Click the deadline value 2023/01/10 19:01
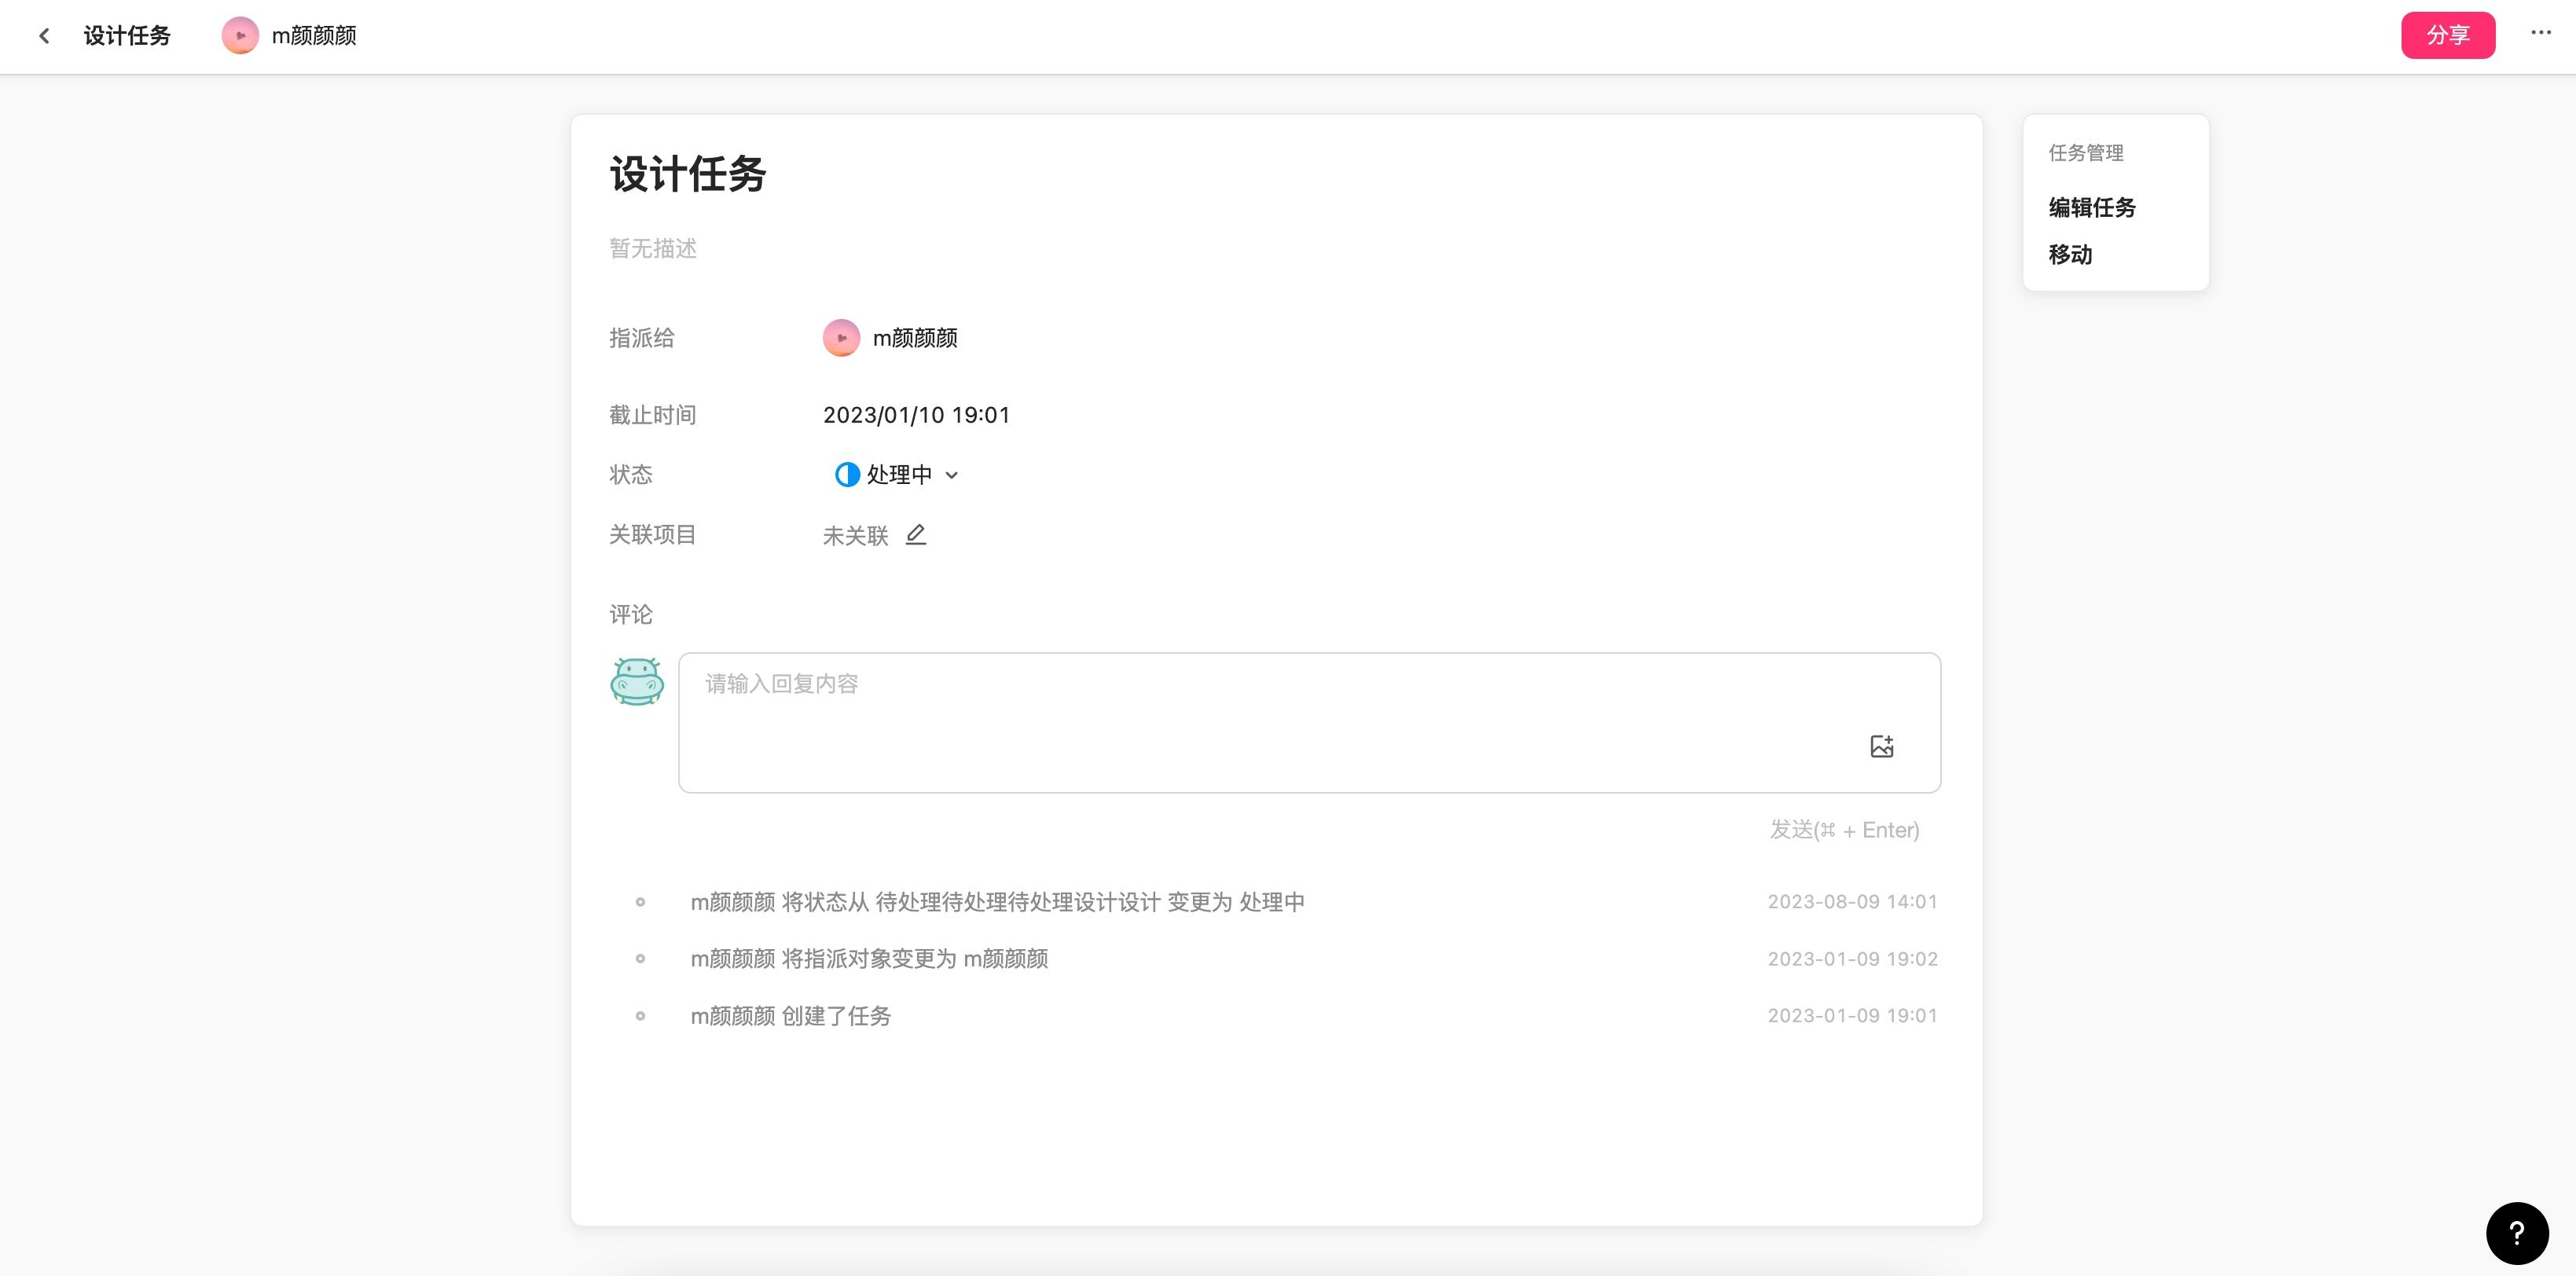The image size is (2576, 1276). pos(916,415)
